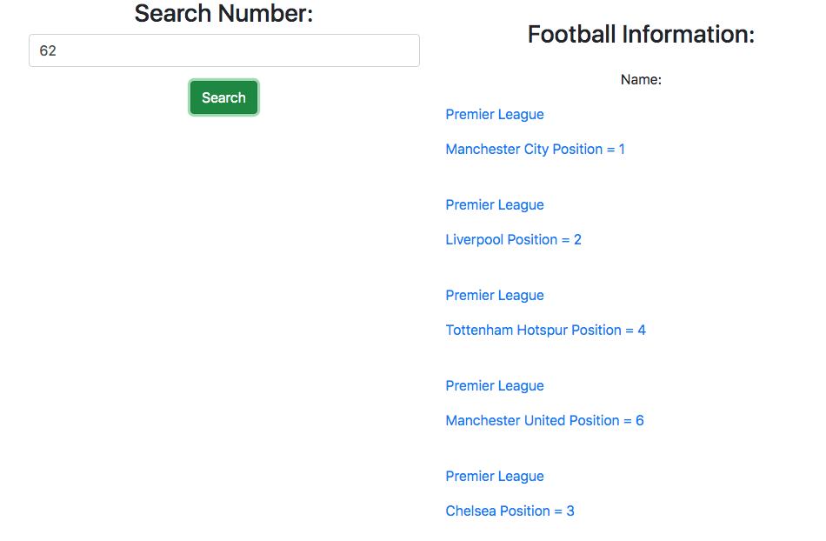Click the Name: label
This screenshot has width=826, height=541.
coord(641,80)
